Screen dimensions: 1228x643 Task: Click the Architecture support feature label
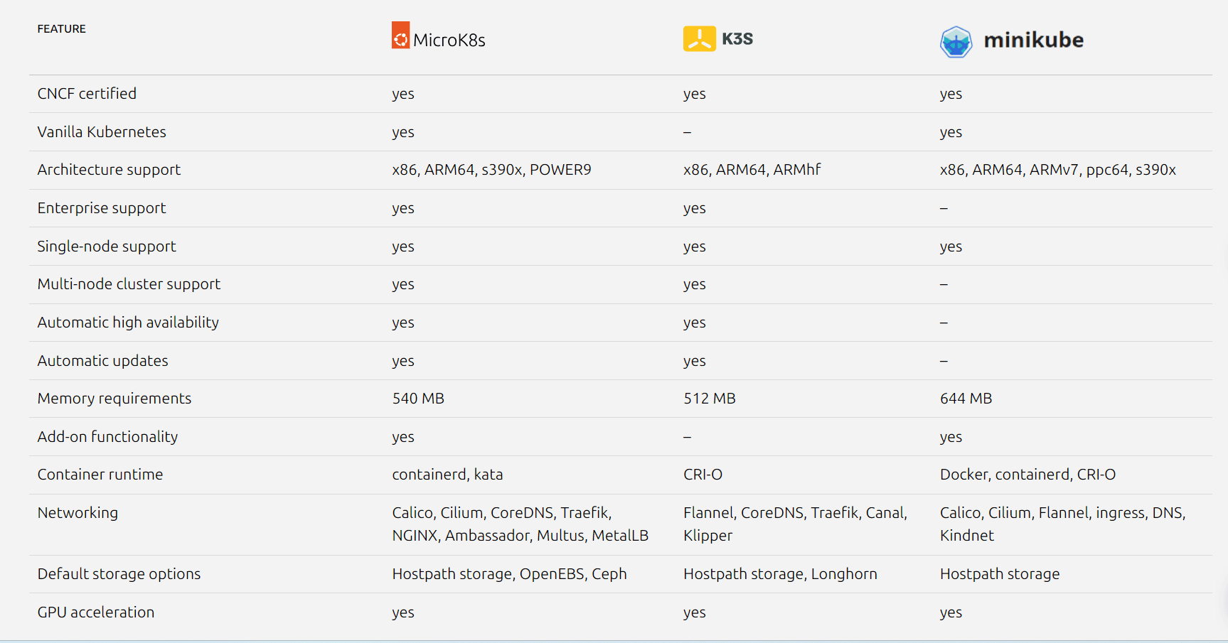[109, 170]
